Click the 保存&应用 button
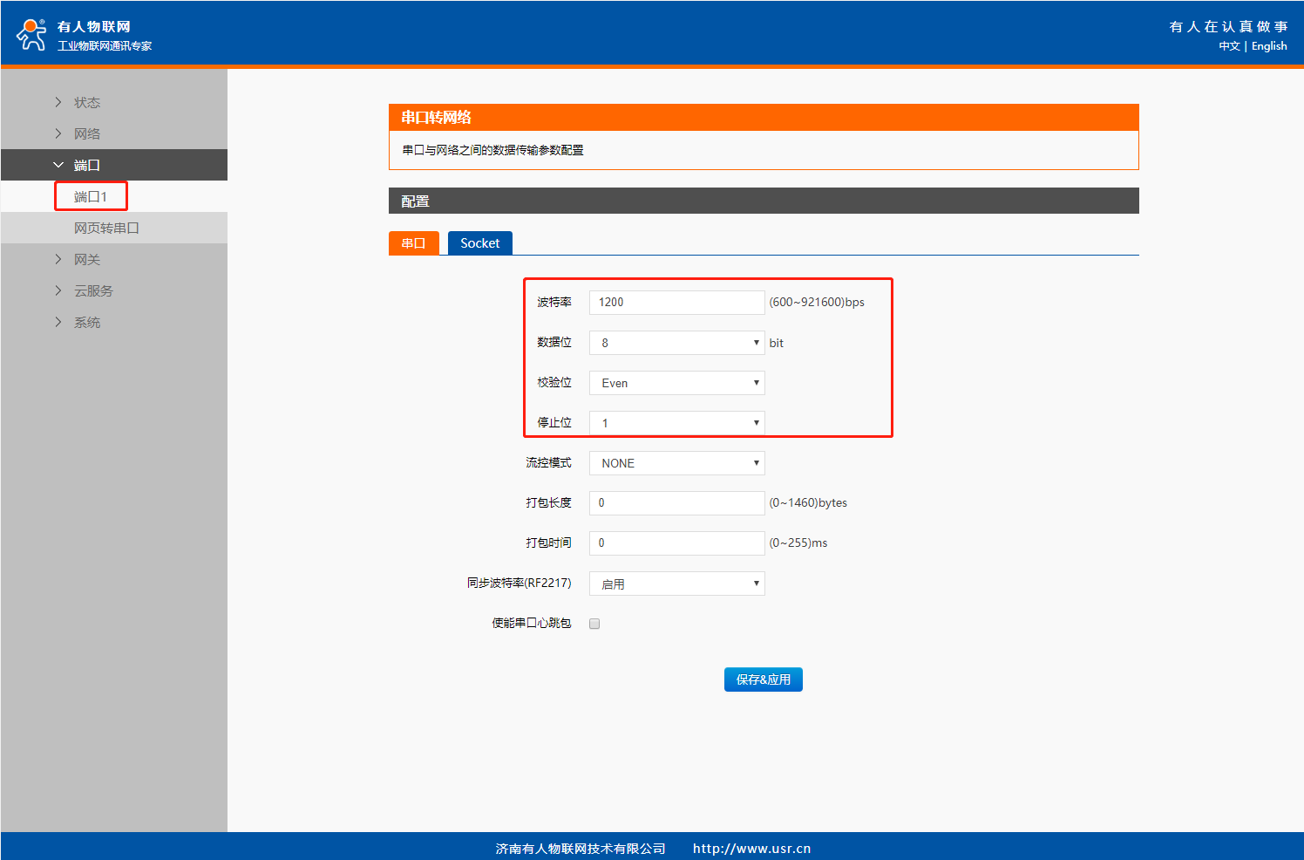This screenshot has width=1304, height=860. click(763, 679)
